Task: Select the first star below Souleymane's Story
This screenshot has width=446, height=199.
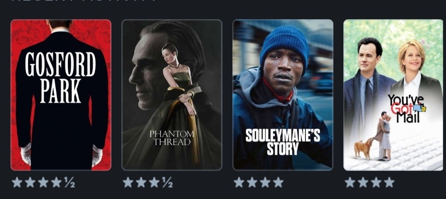Action: 239,182
